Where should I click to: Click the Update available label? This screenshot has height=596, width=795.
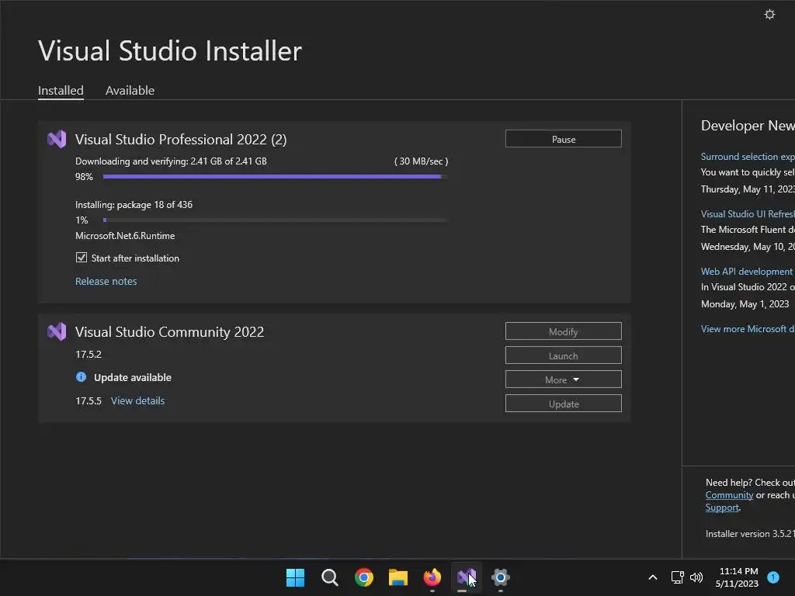(133, 378)
